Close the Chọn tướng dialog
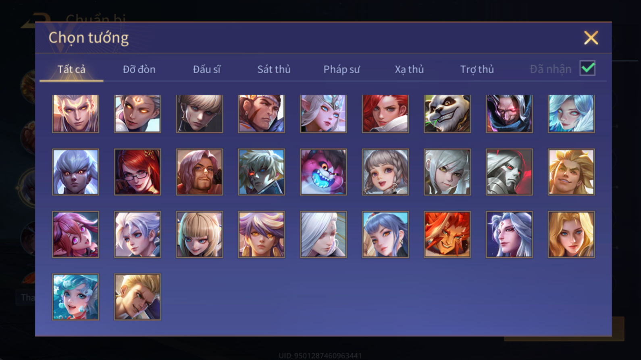Viewport: 641px width, 360px height. [591, 38]
